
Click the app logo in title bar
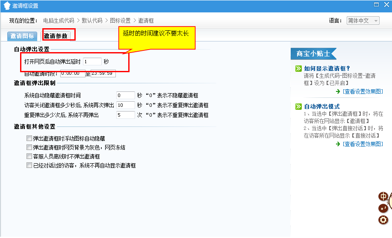pyautogui.click(x=7, y=6)
